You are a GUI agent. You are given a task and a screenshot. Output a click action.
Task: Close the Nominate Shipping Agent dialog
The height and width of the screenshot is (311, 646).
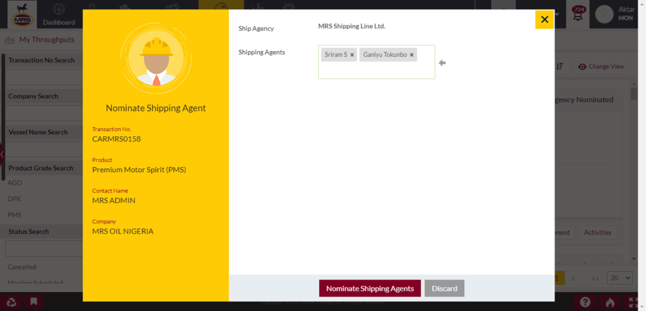(x=544, y=20)
